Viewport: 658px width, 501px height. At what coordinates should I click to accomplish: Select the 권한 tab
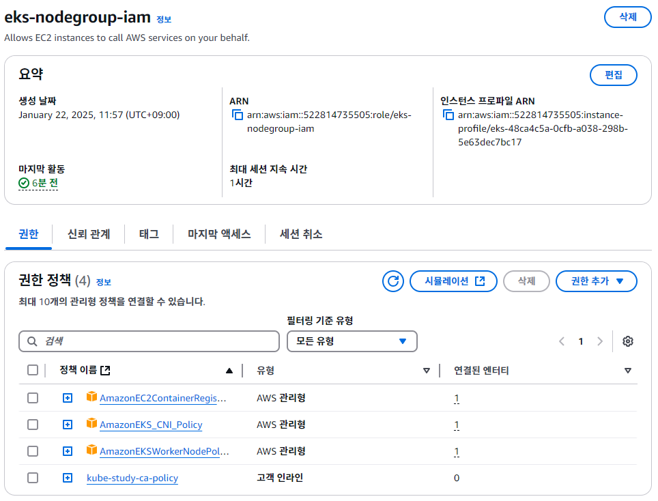tap(29, 234)
